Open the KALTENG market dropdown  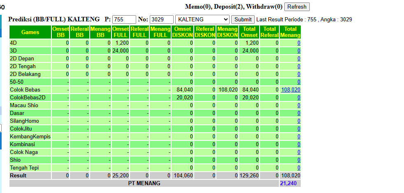(202, 20)
